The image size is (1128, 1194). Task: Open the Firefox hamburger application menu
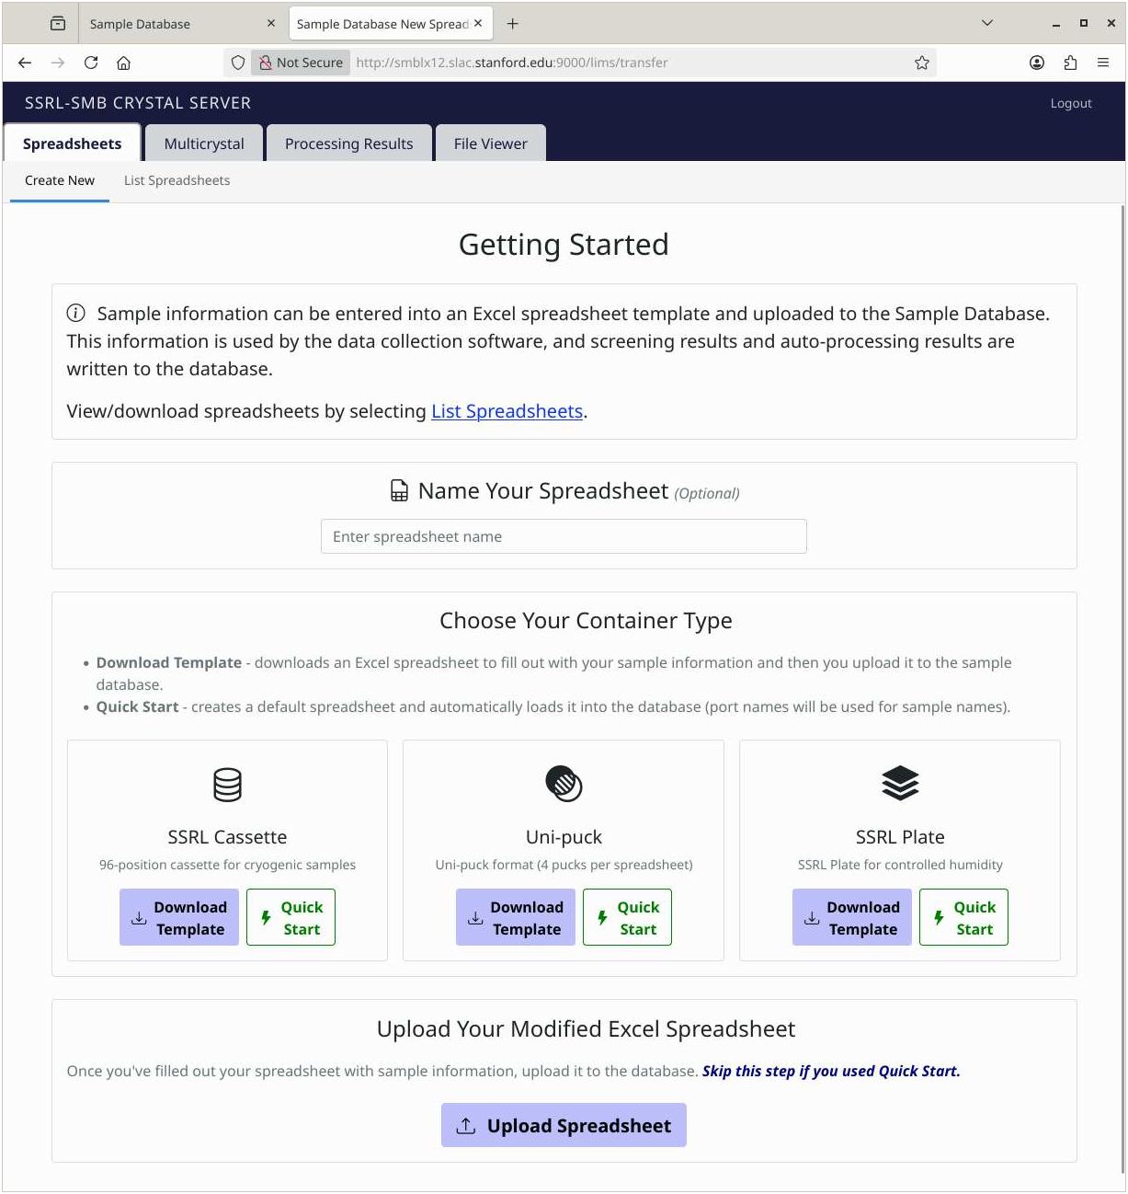click(1103, 63)
